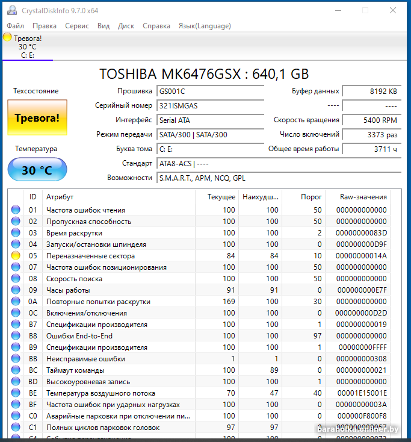Click yellow warning circle for attribute 05
This screenshot has height=442, width=411.
click(x=16, y=256)
